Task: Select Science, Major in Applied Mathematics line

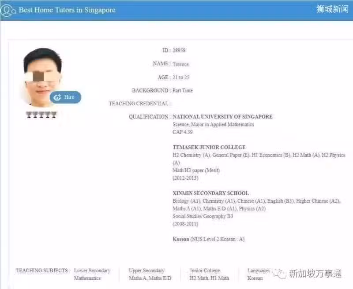Action: 213,124
